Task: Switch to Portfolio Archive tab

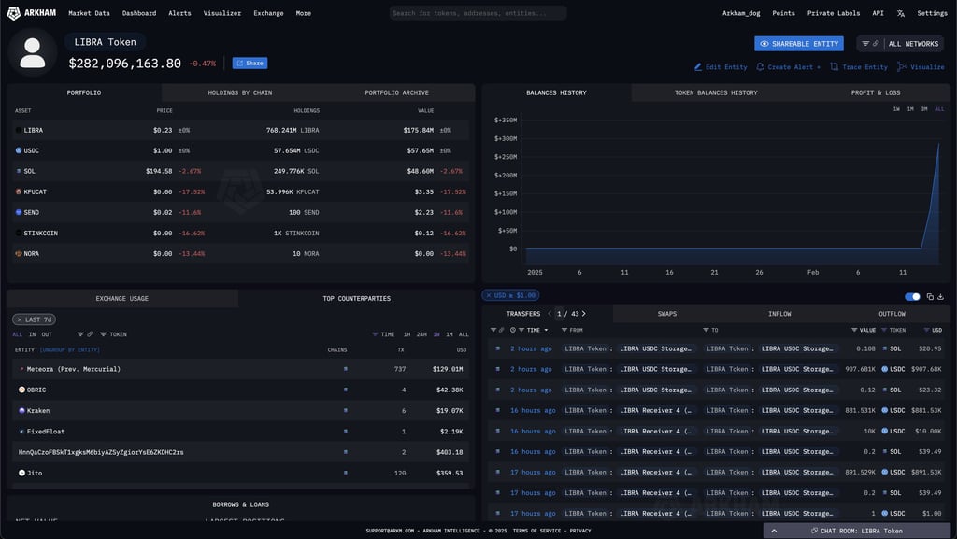Action: click(396, 92)
